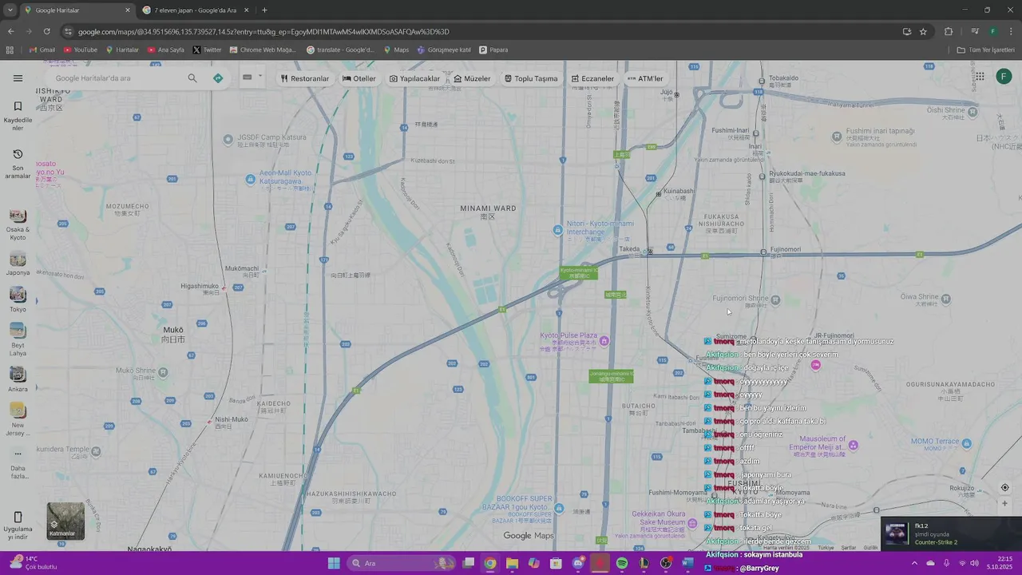Reload the current page

46,31
